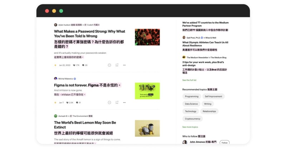Pick the Cryptocurrency topic pill

point(192,119)
